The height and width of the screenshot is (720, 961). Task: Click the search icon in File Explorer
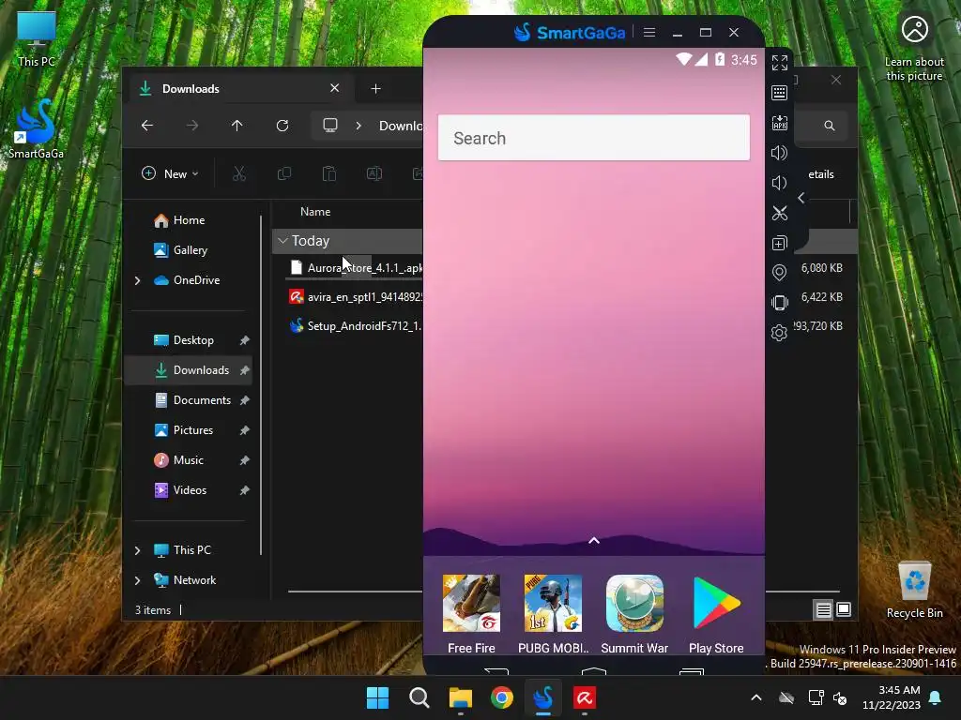(x=830, y=126)
